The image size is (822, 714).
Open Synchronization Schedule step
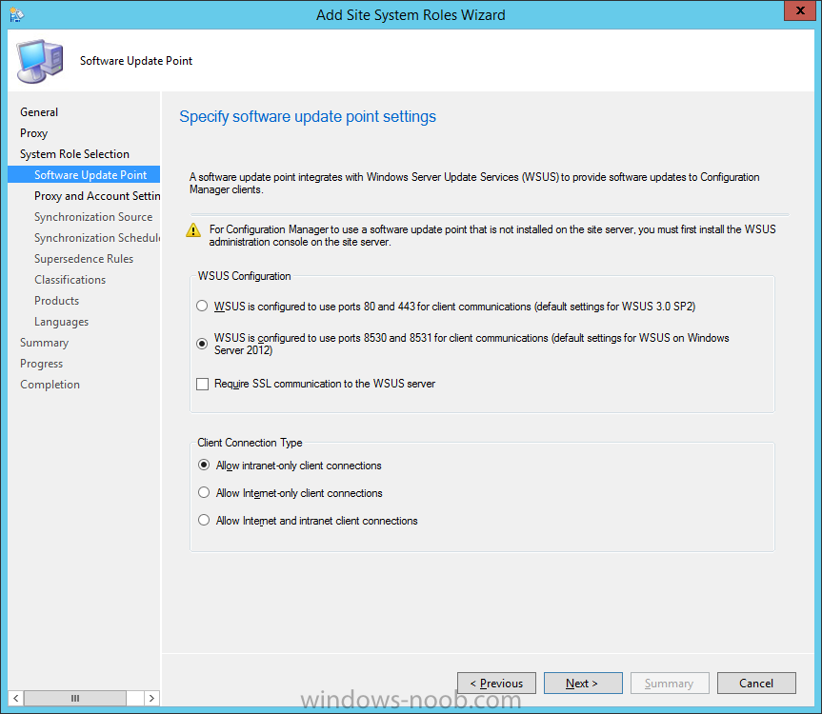click(97, 238)
